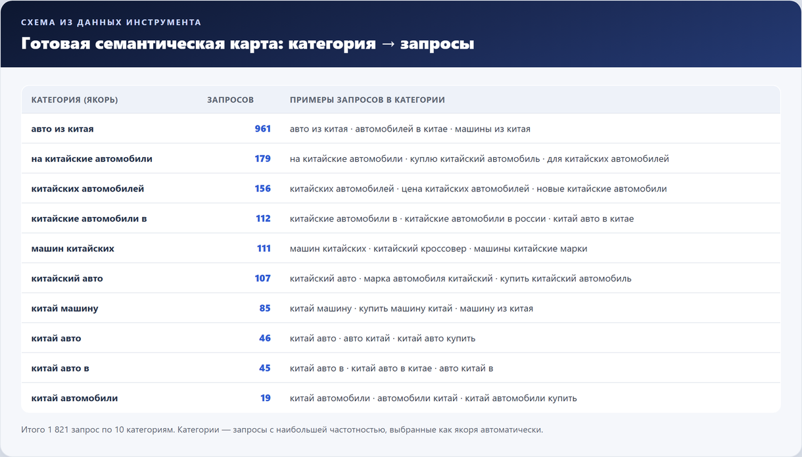Select the count value 46
Screen dimensions: 802x457
tap(265, 338)
